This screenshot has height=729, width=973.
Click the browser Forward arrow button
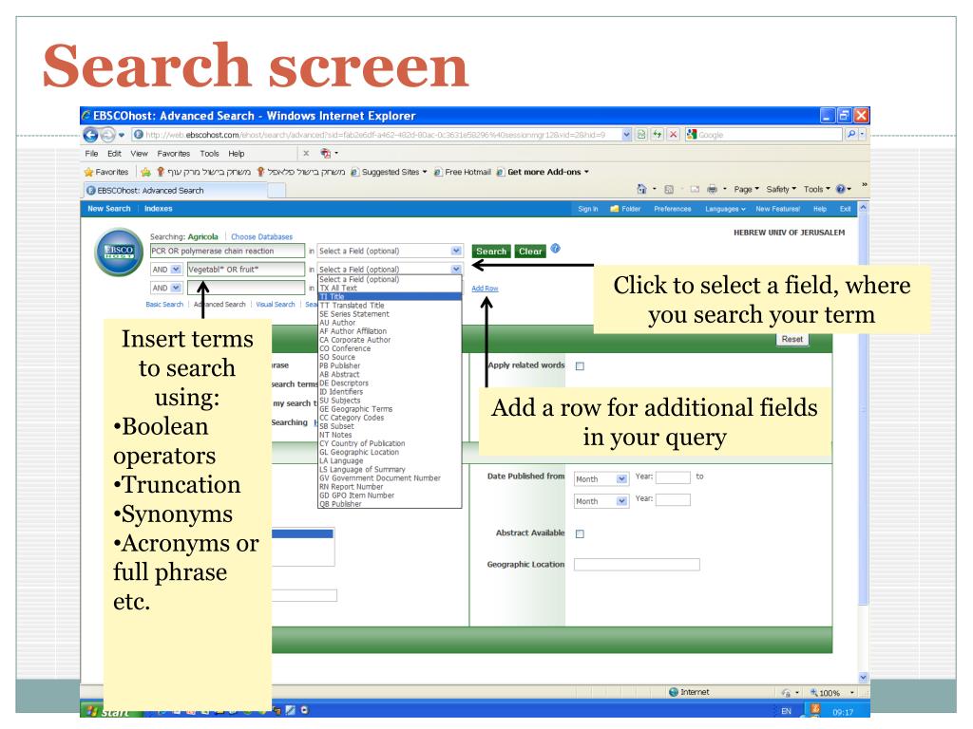point(107,135)
